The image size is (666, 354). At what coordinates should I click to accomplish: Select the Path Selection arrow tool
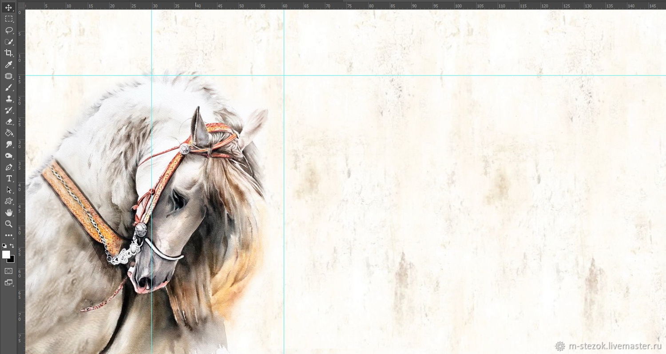(8, 190)
